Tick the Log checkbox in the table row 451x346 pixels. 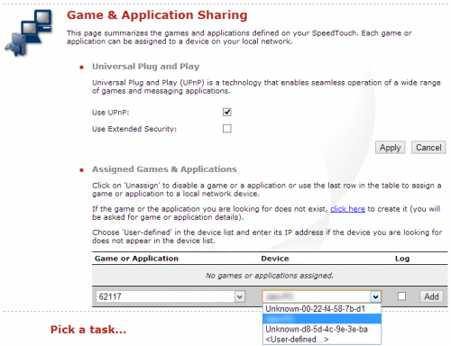click(x=401, y=296)
